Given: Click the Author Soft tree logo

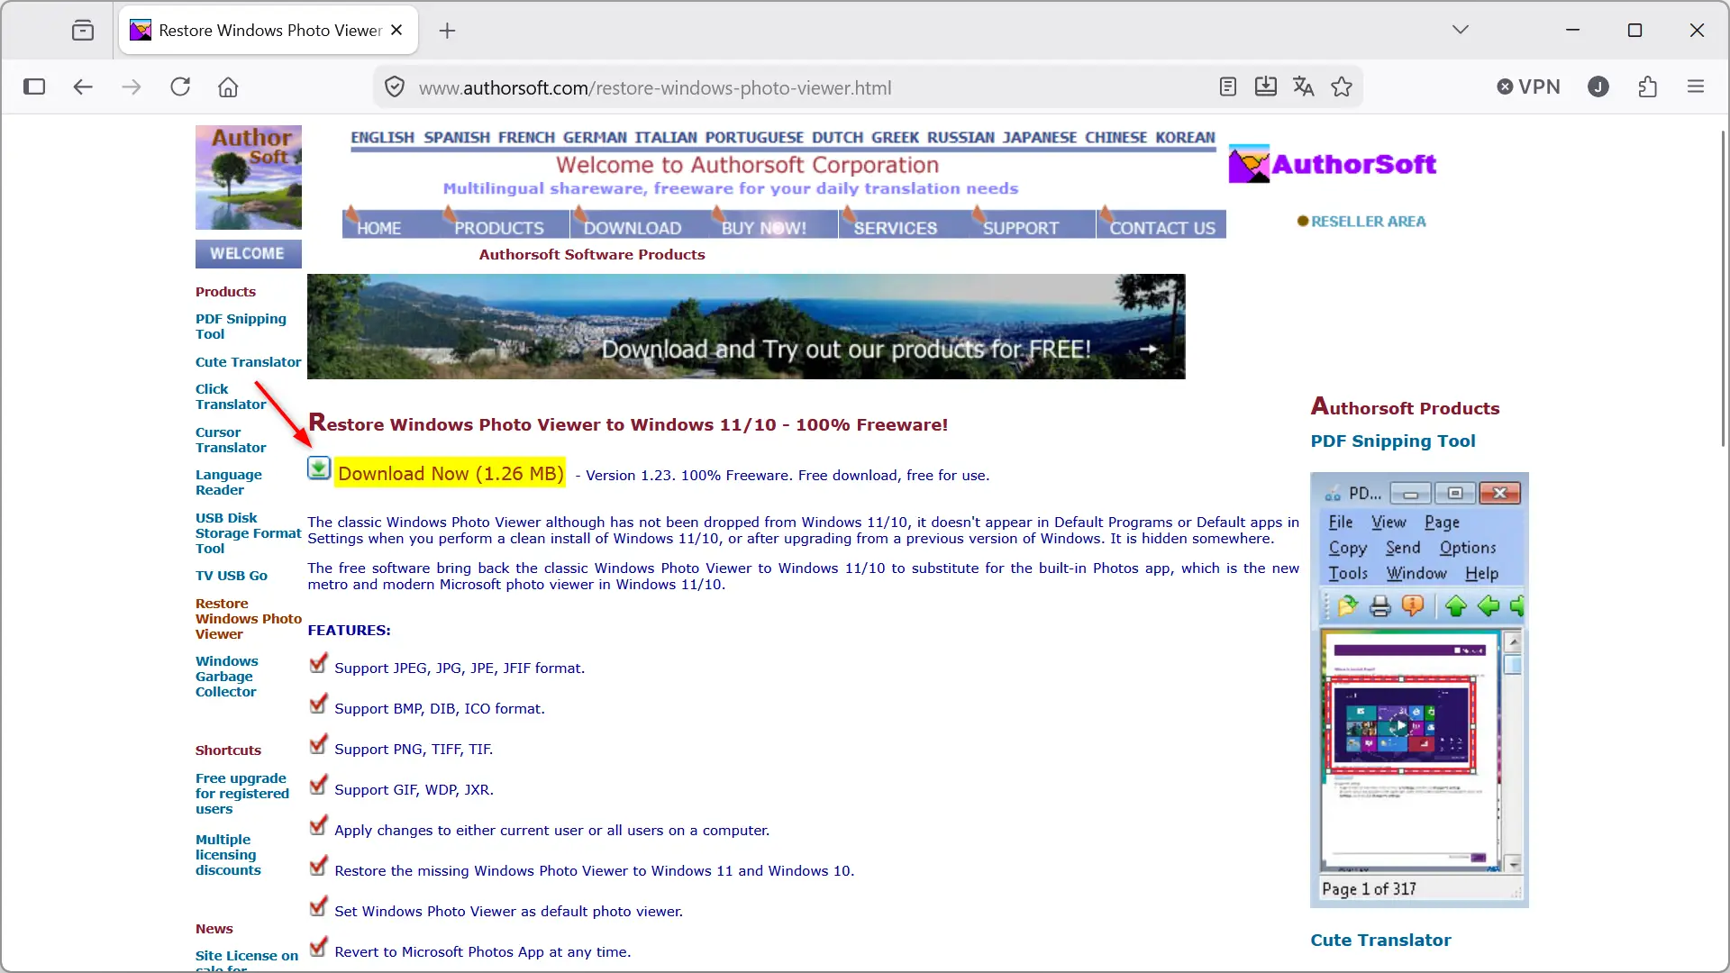Looking at the screenshot, I should pyautogui.click(x=249, y=177).
